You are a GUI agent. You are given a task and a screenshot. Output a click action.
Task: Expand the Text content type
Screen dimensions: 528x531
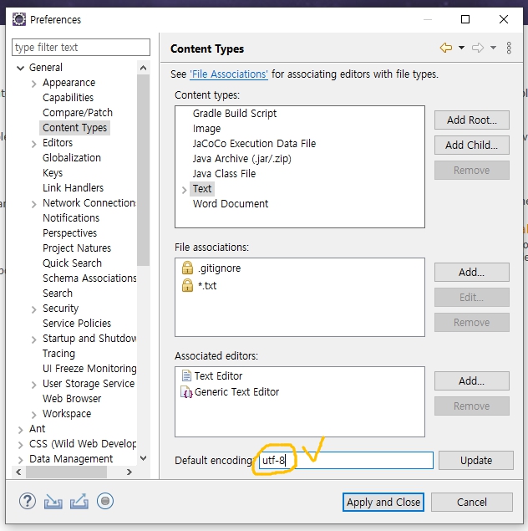click(x=184, y=190)
